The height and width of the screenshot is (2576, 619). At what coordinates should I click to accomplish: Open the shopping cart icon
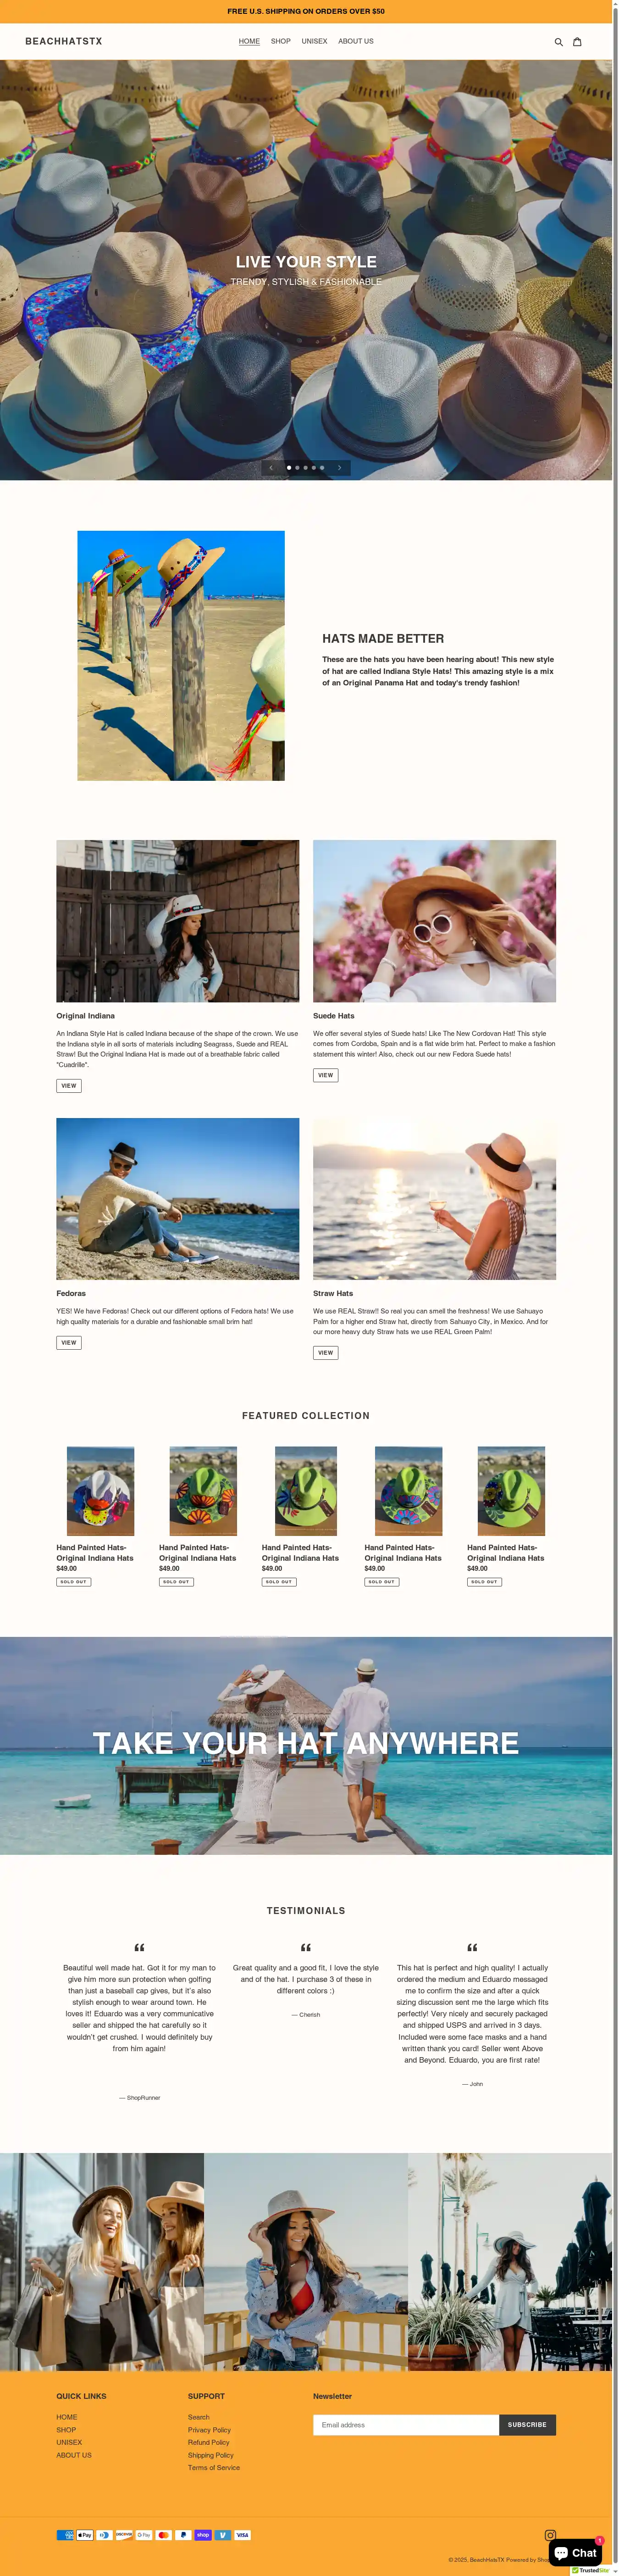577,42
